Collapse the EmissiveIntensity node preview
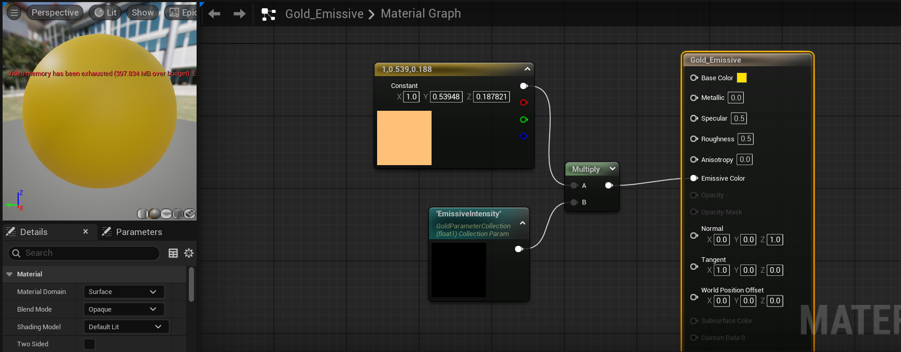This screenshot has height=352, width=901. click(522, 223)
